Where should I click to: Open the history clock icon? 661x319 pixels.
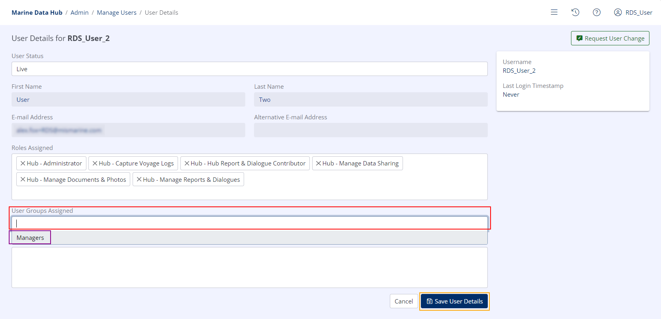coord(575,12)
